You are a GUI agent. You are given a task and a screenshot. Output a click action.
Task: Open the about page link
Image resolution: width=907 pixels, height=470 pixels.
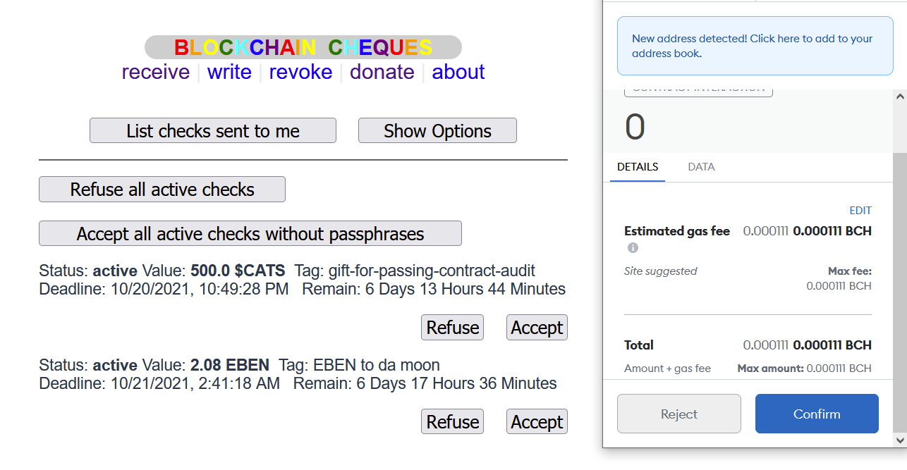458,72
